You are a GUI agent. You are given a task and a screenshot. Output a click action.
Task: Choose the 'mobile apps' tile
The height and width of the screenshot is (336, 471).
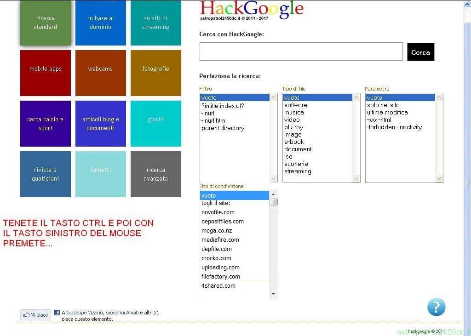pos(46,73)
